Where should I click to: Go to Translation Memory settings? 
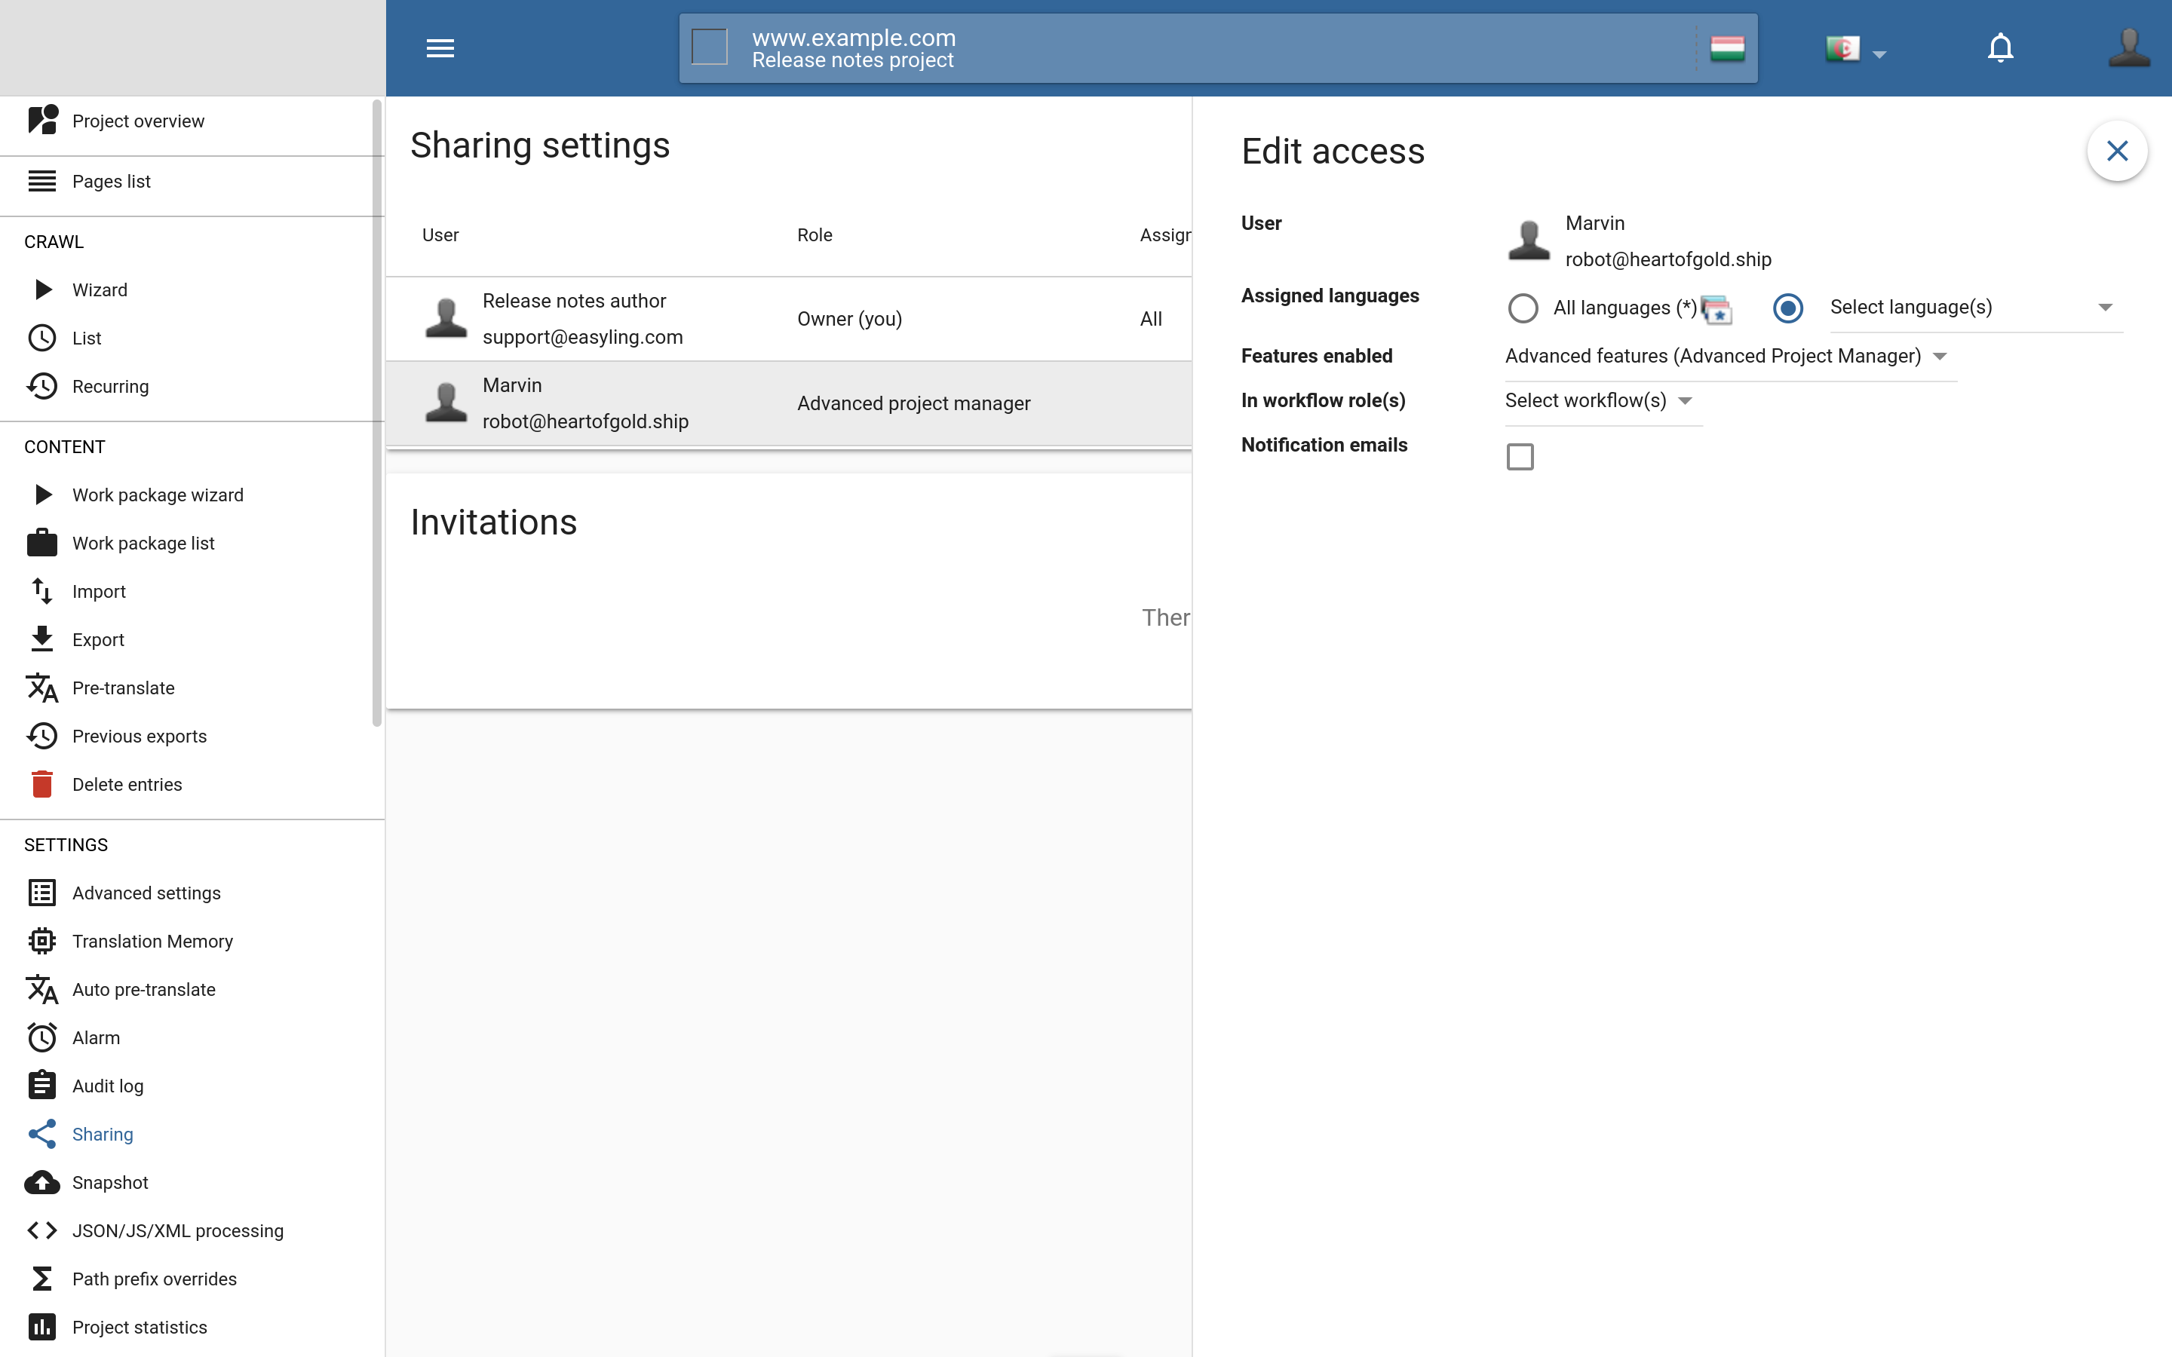click(x=192, y=941)
